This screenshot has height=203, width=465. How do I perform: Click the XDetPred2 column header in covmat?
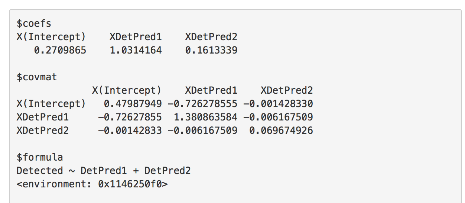pos(287,90)
